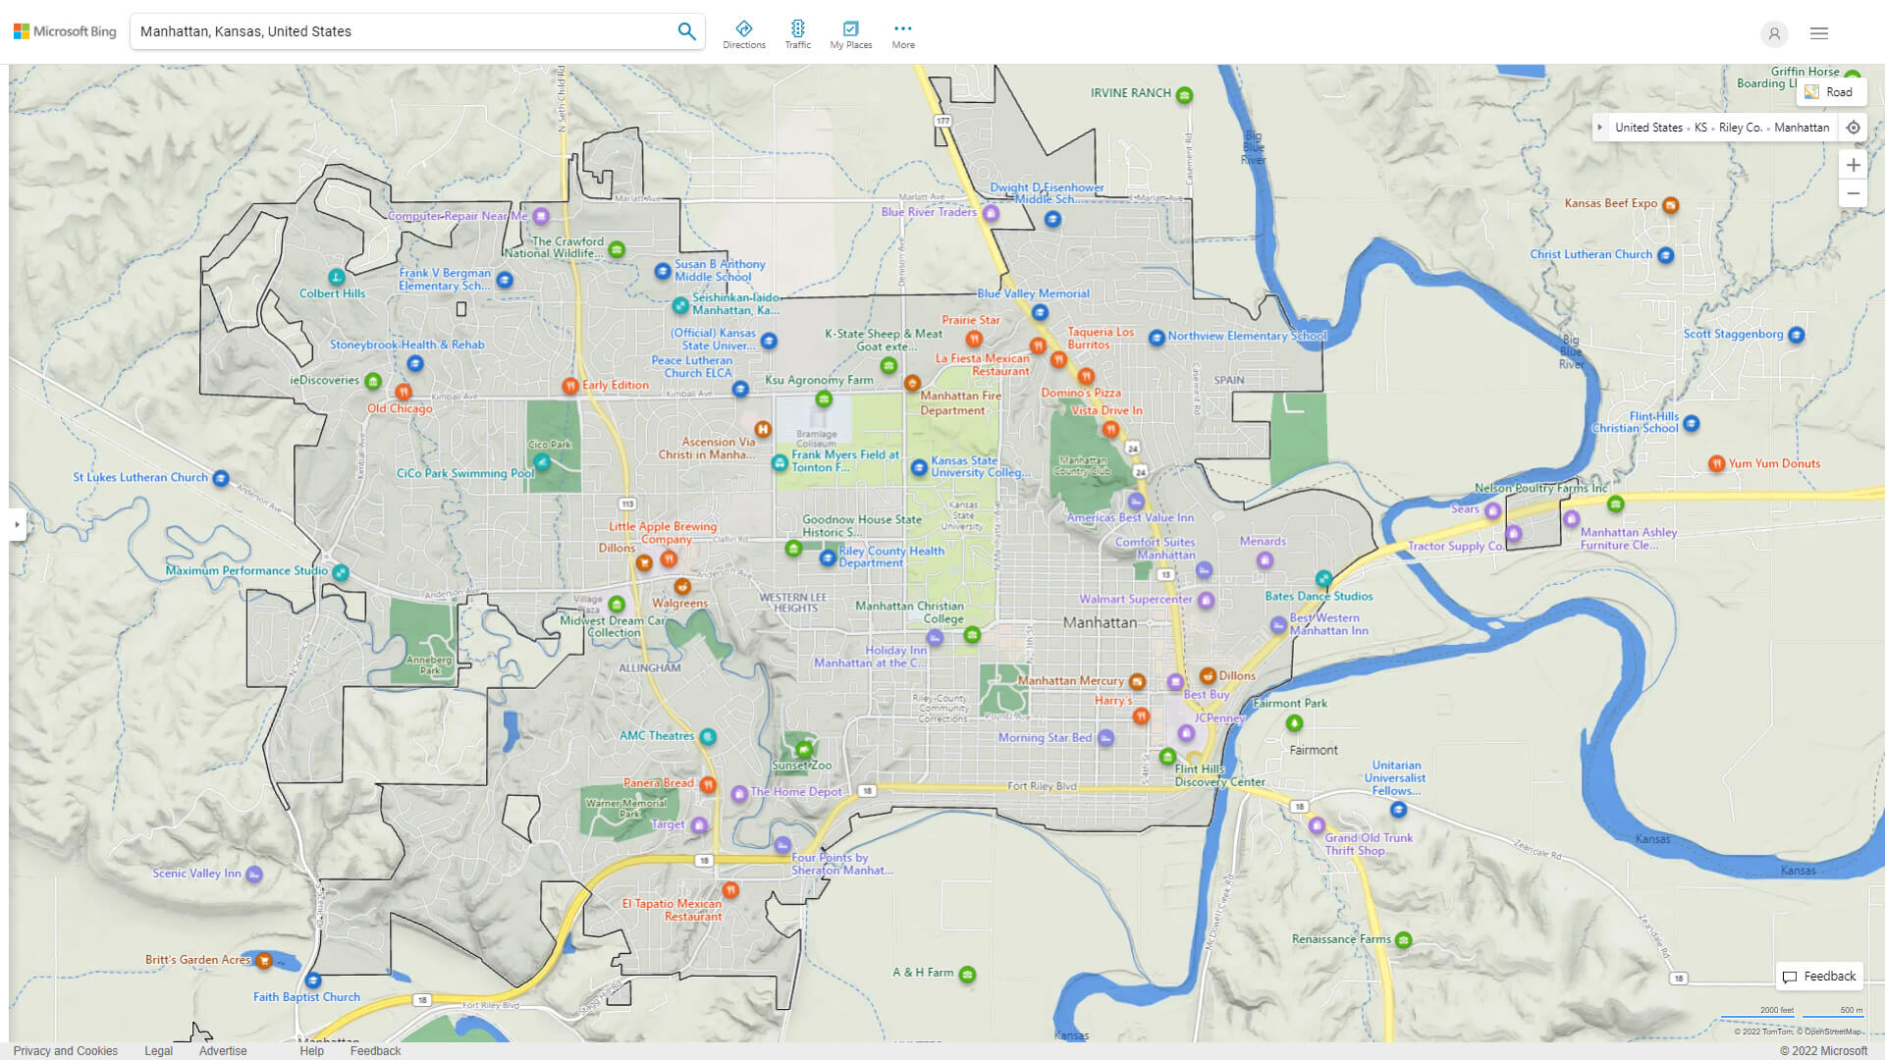Open the hamburger menu
Viewport: 1885px width, 1060px height.
coord(1818,32)
